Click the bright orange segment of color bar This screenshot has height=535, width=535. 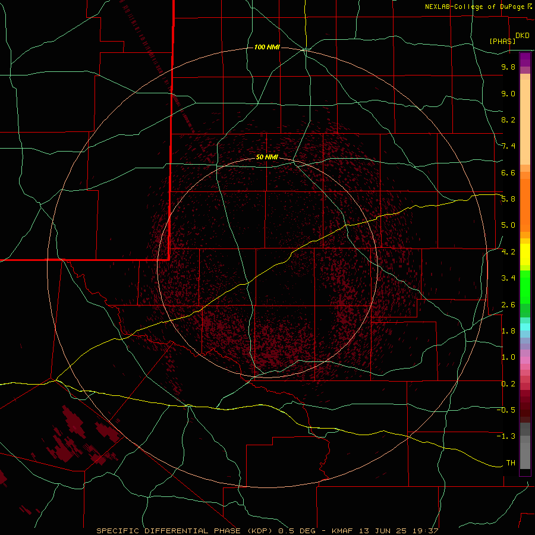coord(525,206)
